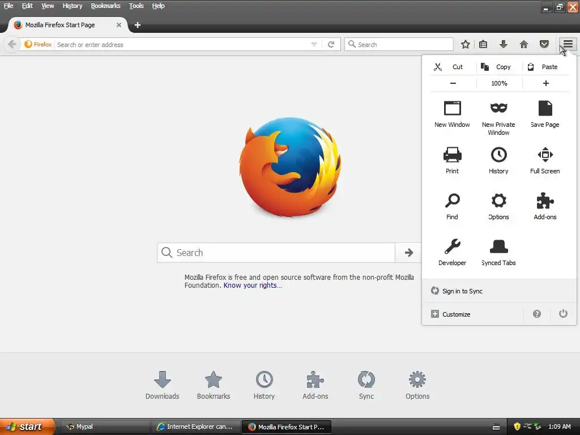
Task: Click the security shield tray icon
Action: 517,427
